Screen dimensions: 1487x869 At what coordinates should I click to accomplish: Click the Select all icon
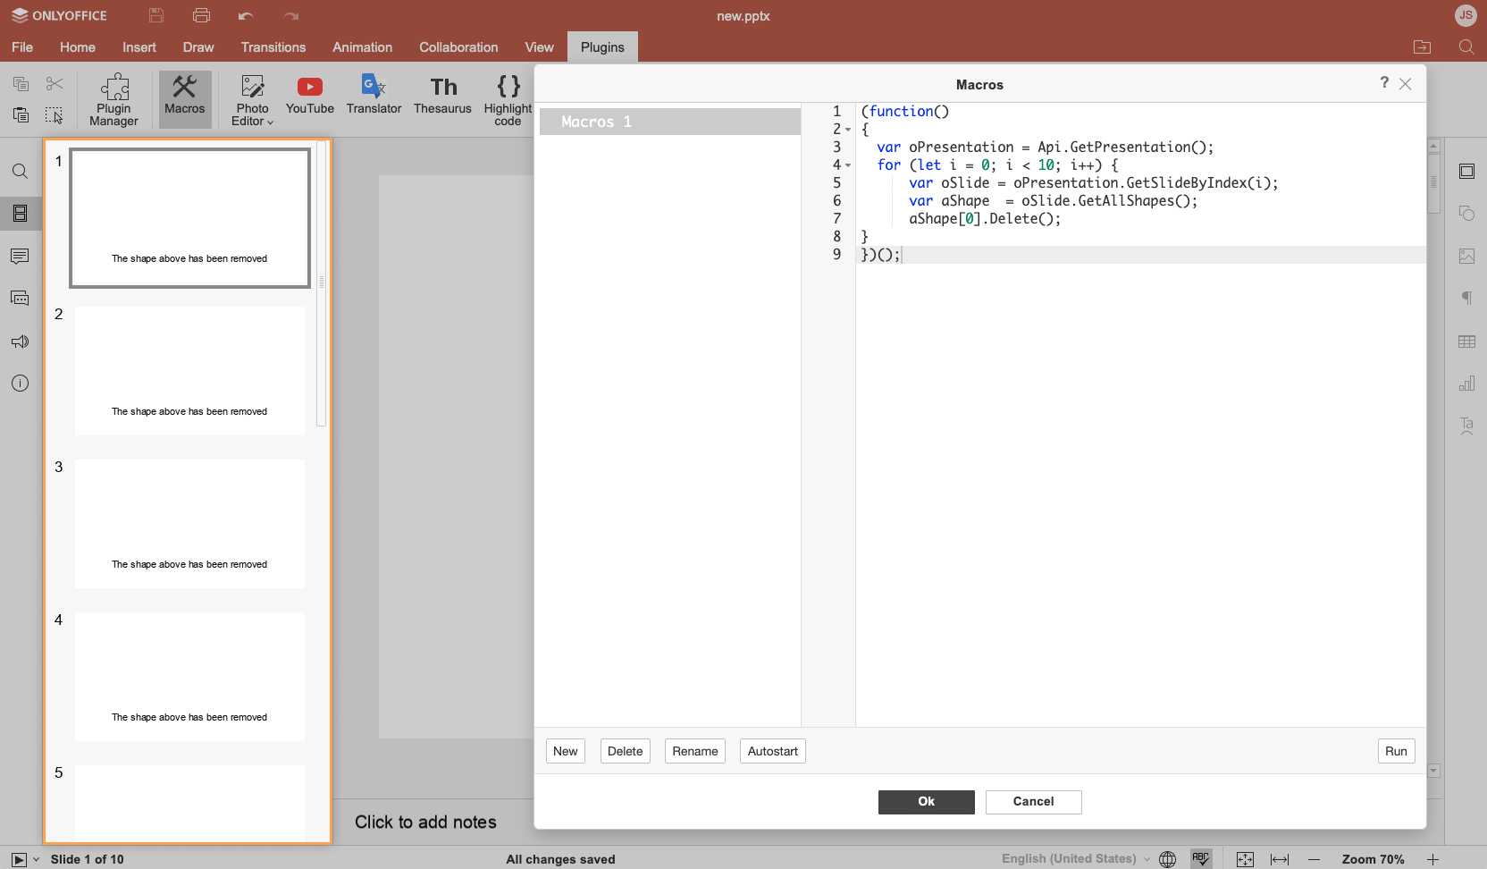click(55, 115)
